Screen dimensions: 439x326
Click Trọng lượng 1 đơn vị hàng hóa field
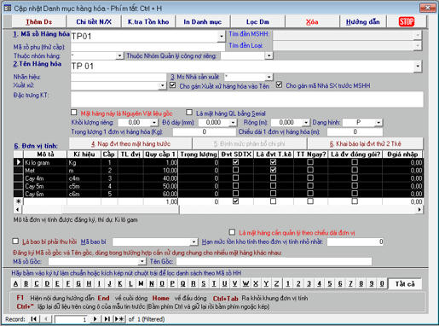(204, 131)
